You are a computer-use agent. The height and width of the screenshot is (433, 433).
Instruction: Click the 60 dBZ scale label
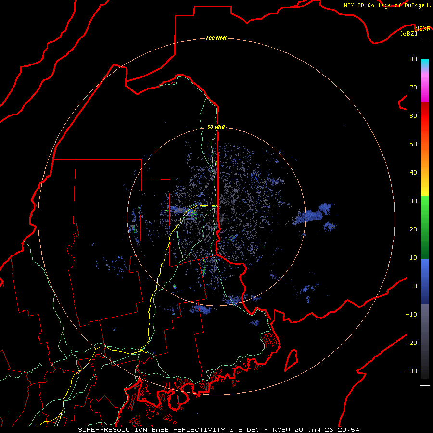click(413, 115)
